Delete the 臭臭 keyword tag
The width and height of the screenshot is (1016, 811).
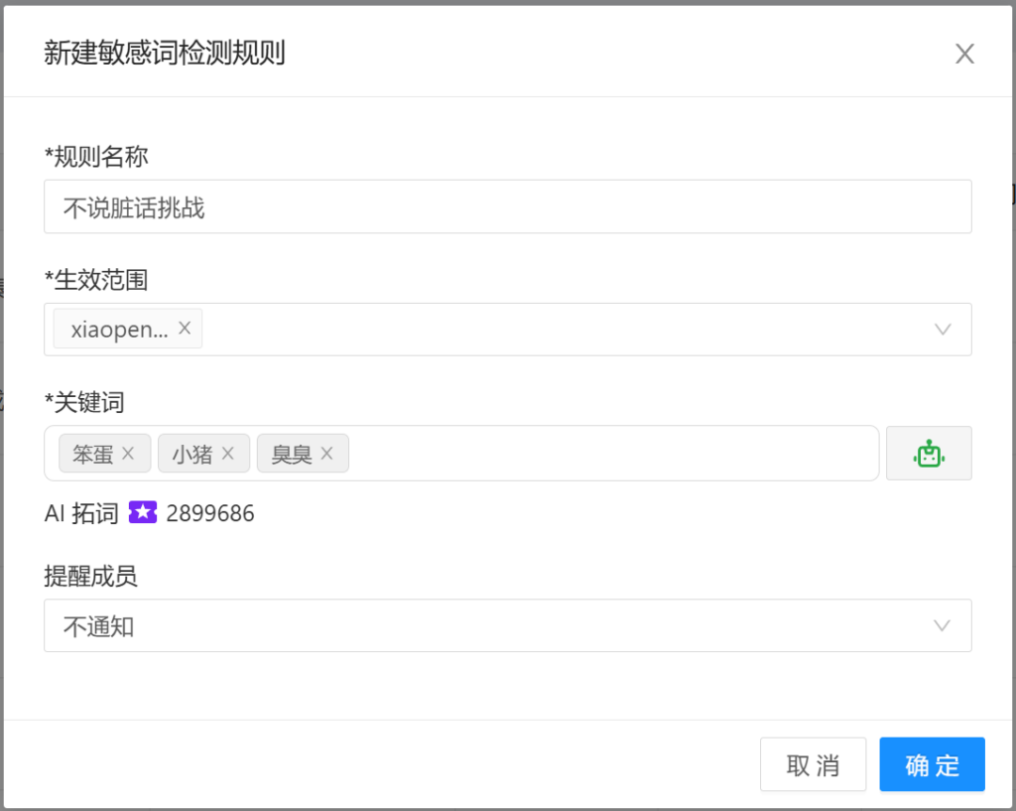[325, 452]
